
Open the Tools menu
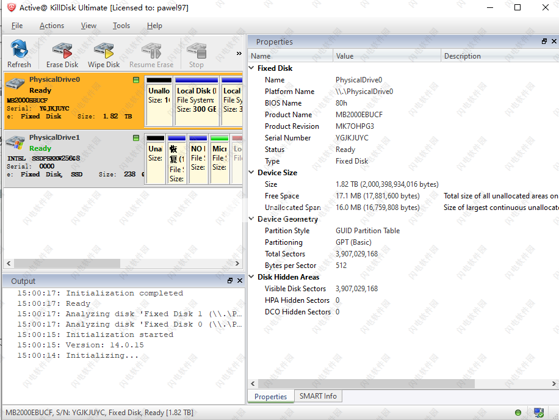121,26
